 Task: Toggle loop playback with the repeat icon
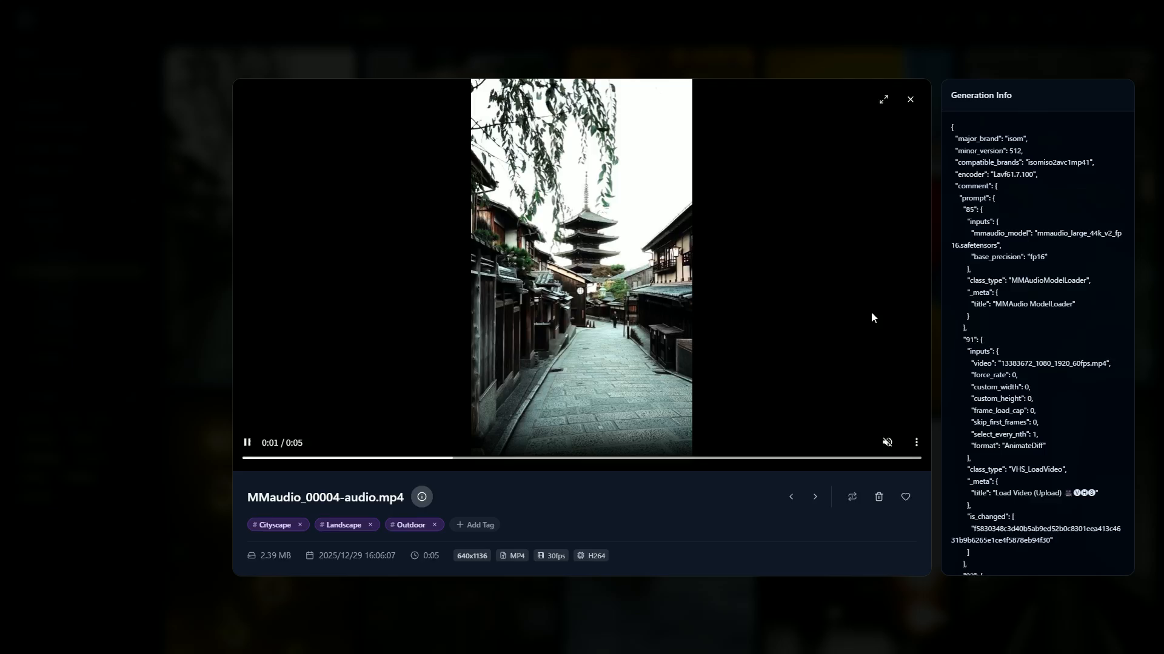click(x=852, y=497)
